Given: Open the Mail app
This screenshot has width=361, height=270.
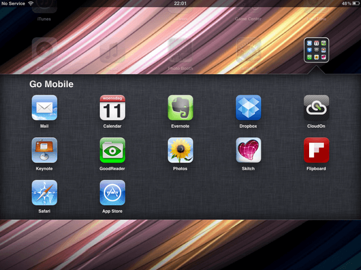Looking at the screenshot, I should 45,107.
